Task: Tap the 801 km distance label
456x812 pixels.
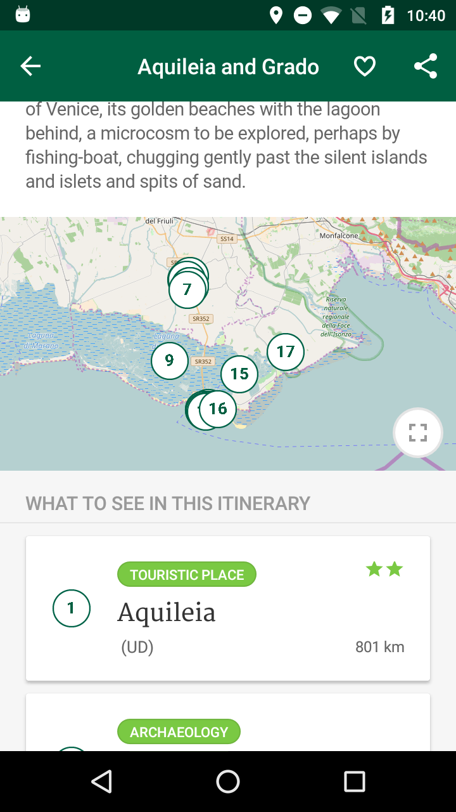Action: 379,647
